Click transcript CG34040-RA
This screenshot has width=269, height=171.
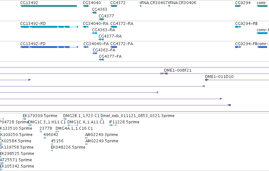[86, 27]
